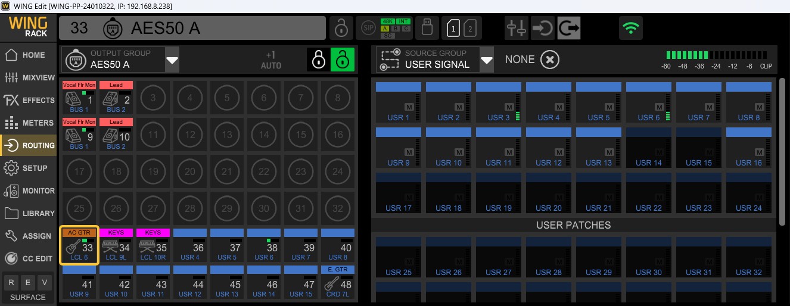Choose USR 16 source tile
Image resolution: width=790 pixels, height=306 pixels.
pyautogui.click(x=749, y=148)
